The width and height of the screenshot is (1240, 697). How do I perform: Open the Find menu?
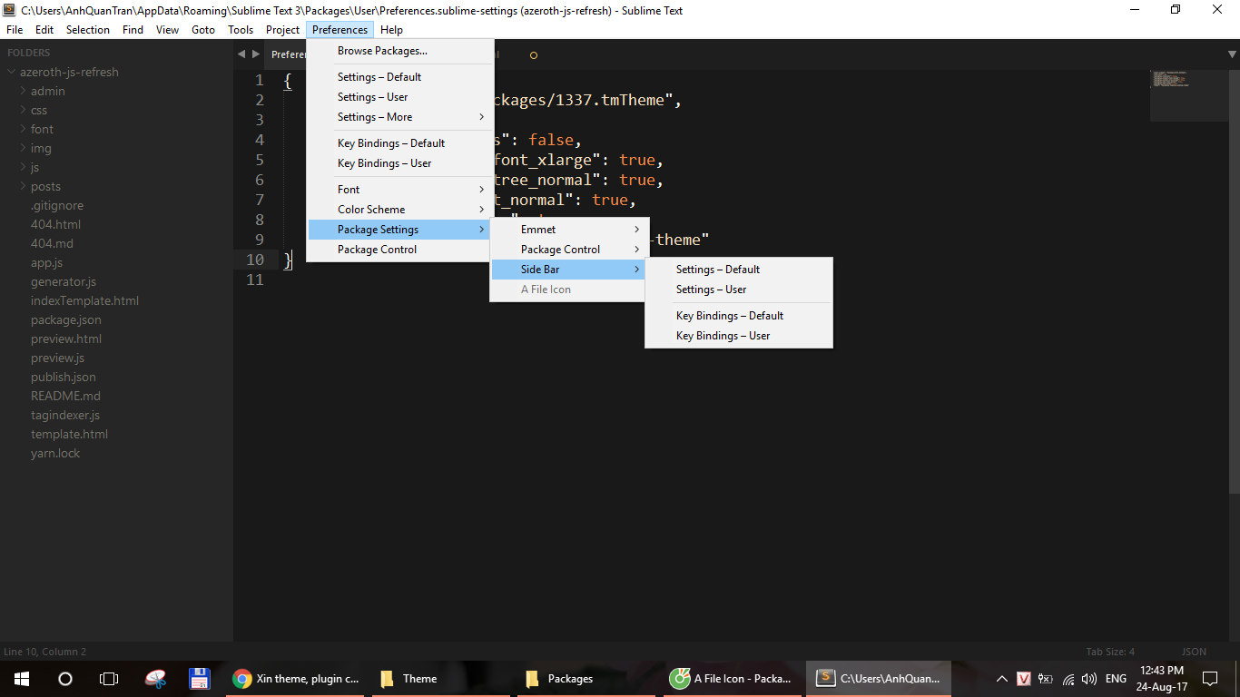point(133,30)
